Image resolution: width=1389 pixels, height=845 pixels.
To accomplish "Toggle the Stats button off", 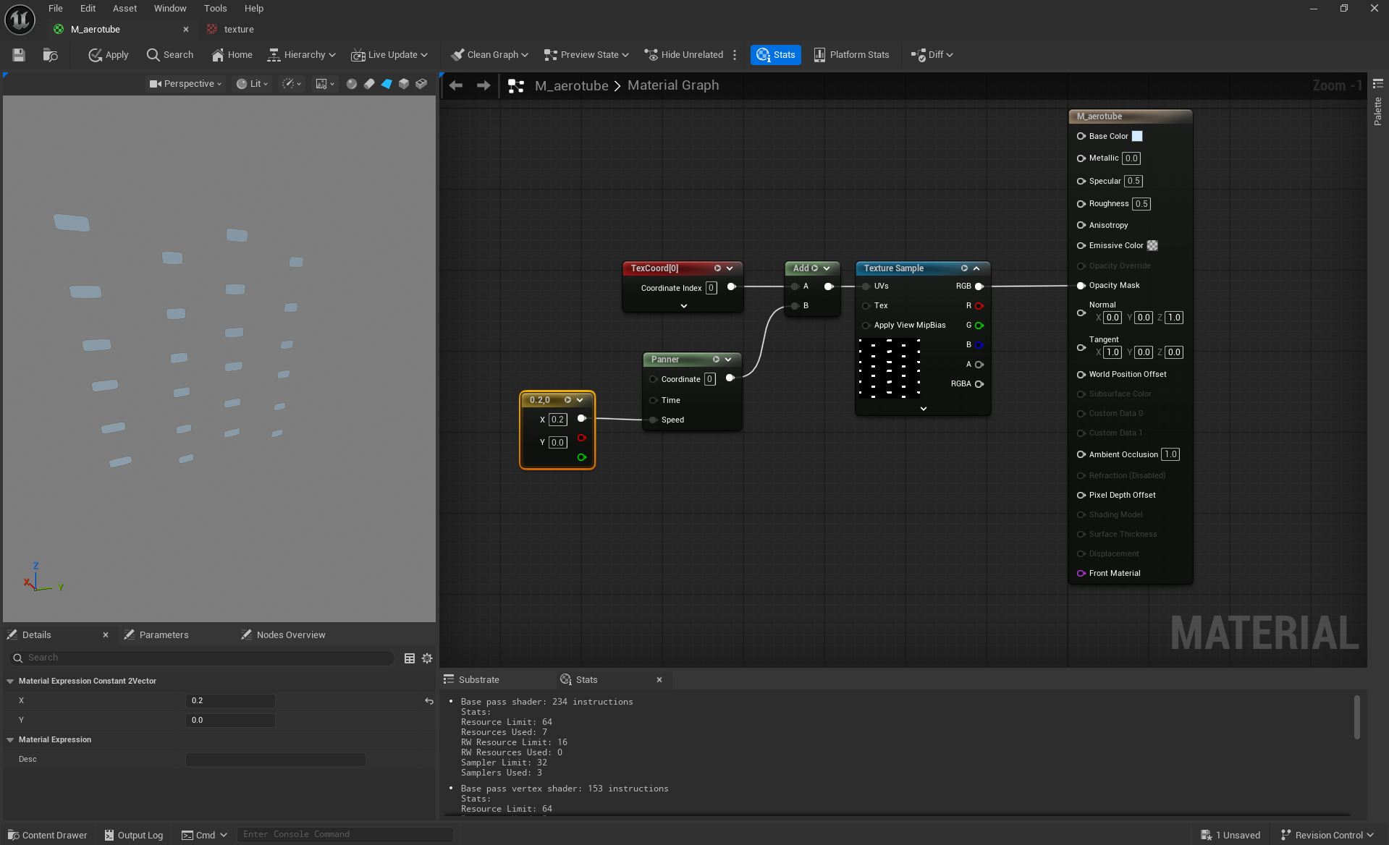I will tap(775, 55).
